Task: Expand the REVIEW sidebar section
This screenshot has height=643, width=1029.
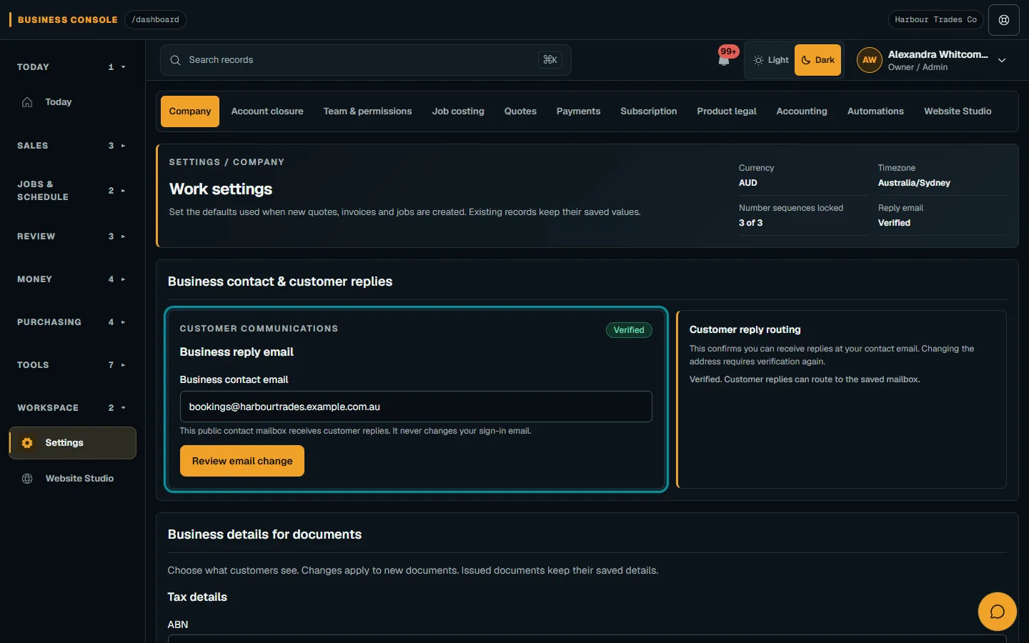Action: [73, 236]
